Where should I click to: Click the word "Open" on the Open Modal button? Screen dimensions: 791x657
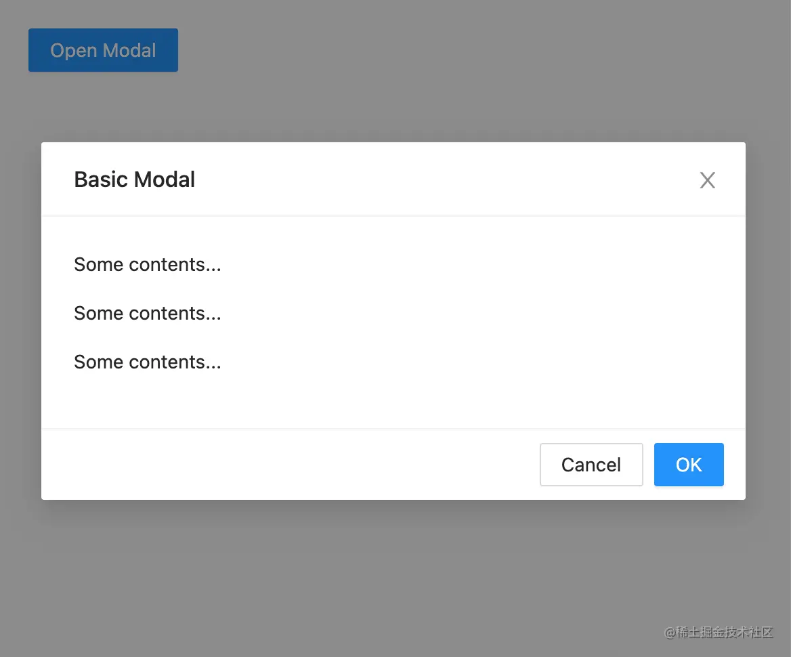pyautogui.click(x=73, y=50)
